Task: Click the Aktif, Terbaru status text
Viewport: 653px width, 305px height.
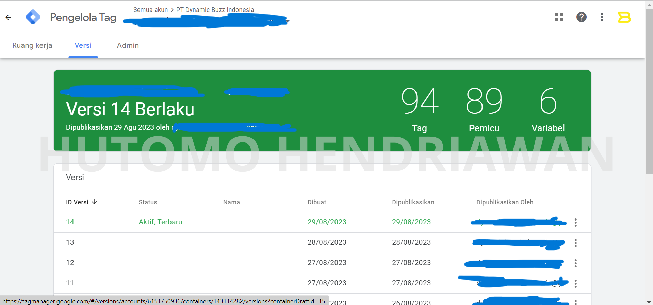Action: click(160, 222)
